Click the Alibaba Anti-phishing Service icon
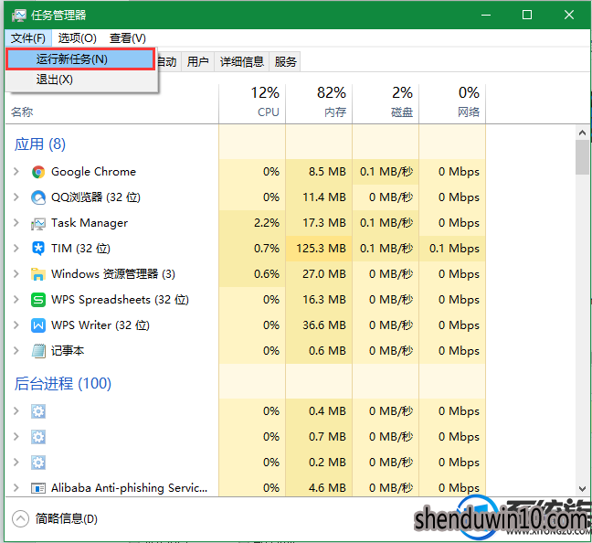592x543 pixels. coord(38,488)
